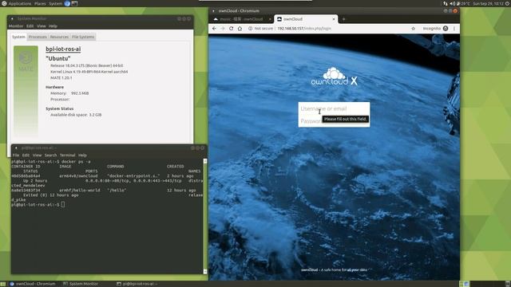Click the Not secure site info icon
511x287 pixels.
250,29
